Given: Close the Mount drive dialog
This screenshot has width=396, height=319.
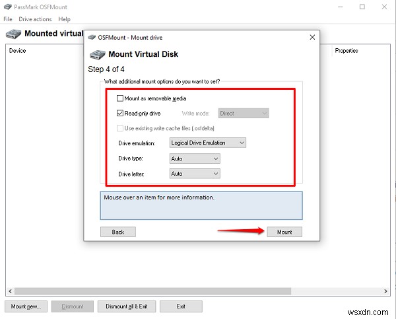Looking at the screenshot, I should pyautogui.click(x=312, y=38).
